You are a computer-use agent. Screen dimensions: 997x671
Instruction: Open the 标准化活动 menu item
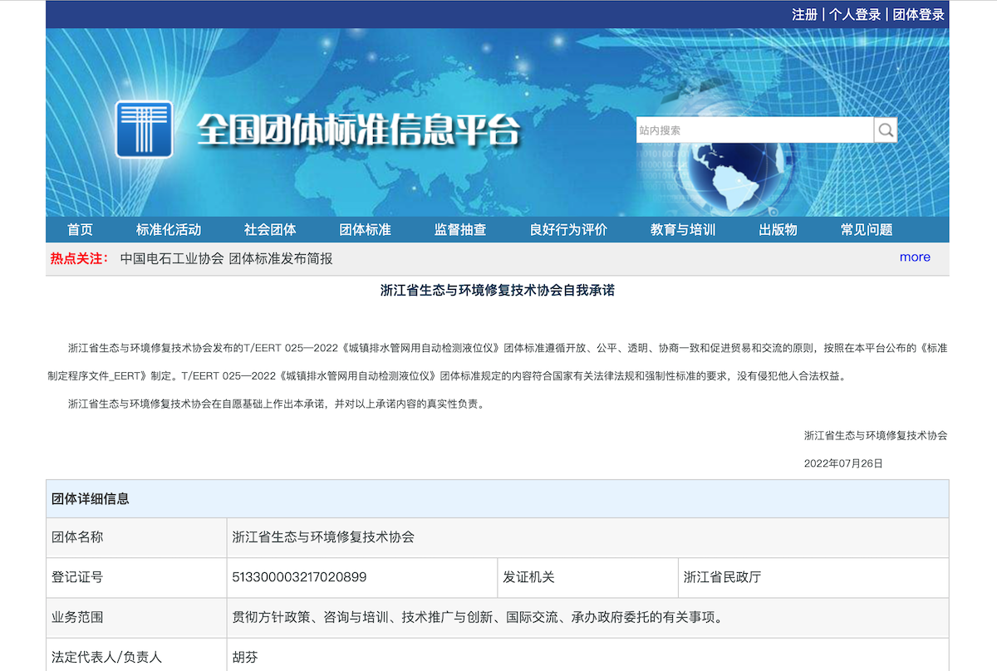click(x=169, y=230)
